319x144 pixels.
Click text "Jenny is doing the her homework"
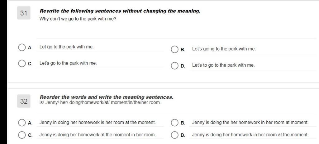tap(250, 123)
